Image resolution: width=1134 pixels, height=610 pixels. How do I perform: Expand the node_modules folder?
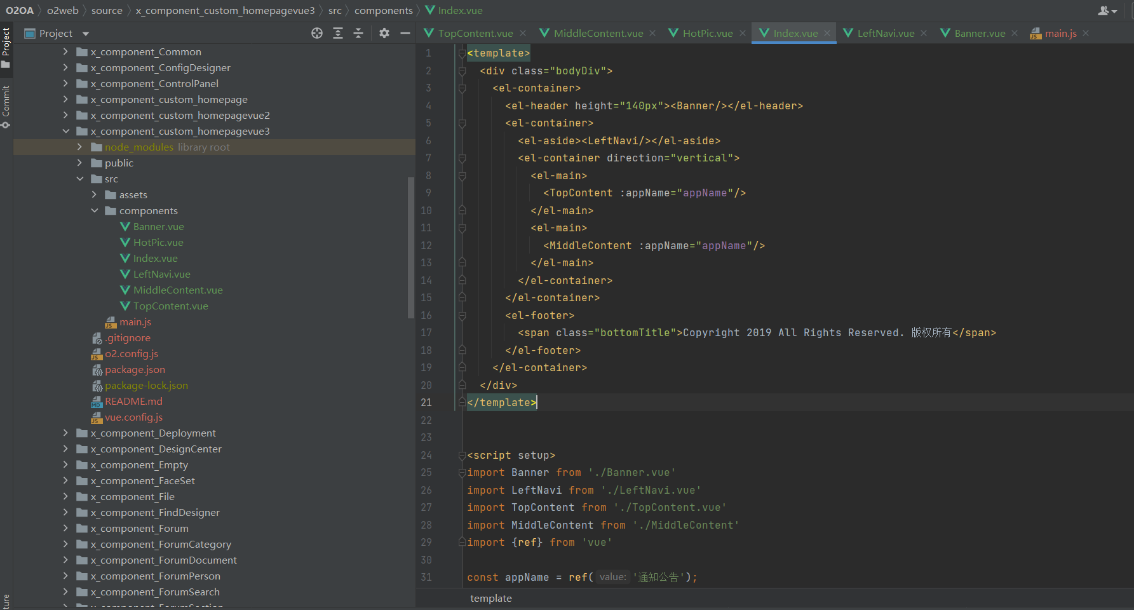[x=80, y=147]
